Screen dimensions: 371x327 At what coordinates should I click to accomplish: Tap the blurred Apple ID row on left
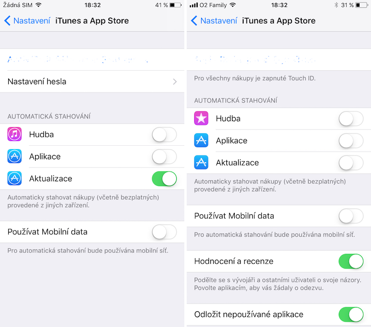[92, 59]
